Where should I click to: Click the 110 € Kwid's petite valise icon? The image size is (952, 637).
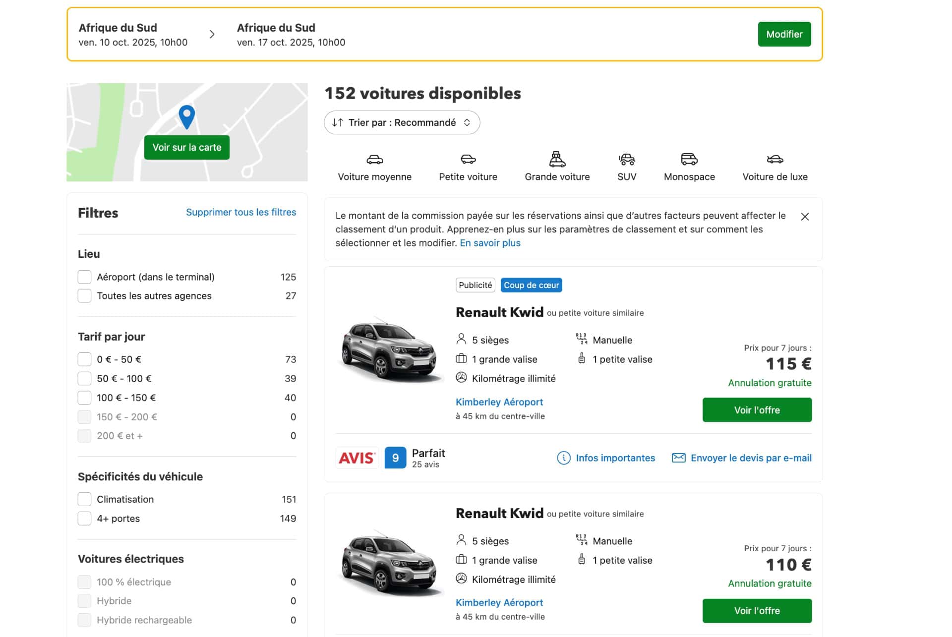(582, 559)
